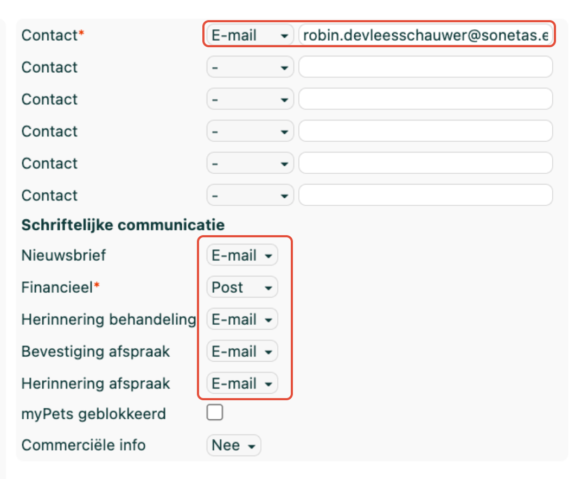
Task: Tick the myPets geblokkeerd checkbox
Action: tap(214, 412)
